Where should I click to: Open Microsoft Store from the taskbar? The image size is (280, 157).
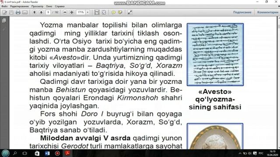[37, 153]
